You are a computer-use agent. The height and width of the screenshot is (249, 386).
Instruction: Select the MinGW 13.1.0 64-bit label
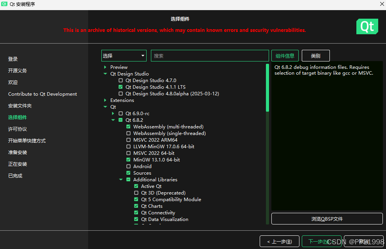pos(157,160)
